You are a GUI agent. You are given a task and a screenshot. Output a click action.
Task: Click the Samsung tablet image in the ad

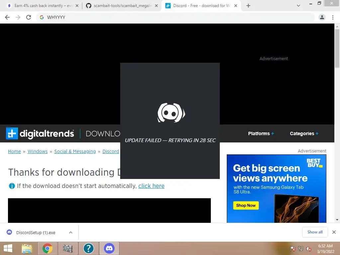296,209
